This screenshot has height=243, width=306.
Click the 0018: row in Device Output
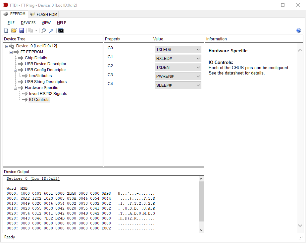tap(80, 209)
